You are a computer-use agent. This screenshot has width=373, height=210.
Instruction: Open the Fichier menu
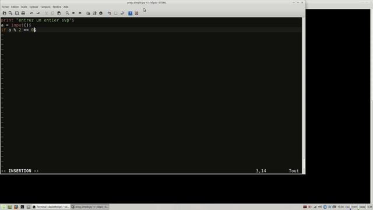pos(5,7)
